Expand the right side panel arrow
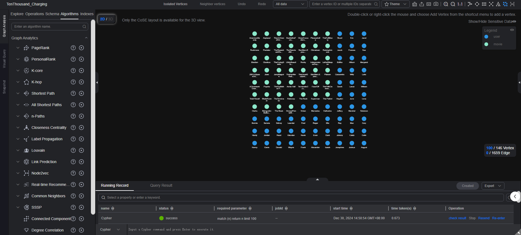Viewport: 521px width, 235px height. click(519, 82)
